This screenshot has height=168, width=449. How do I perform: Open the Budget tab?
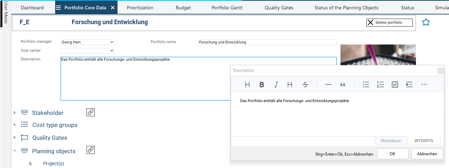tap(183, 8)
